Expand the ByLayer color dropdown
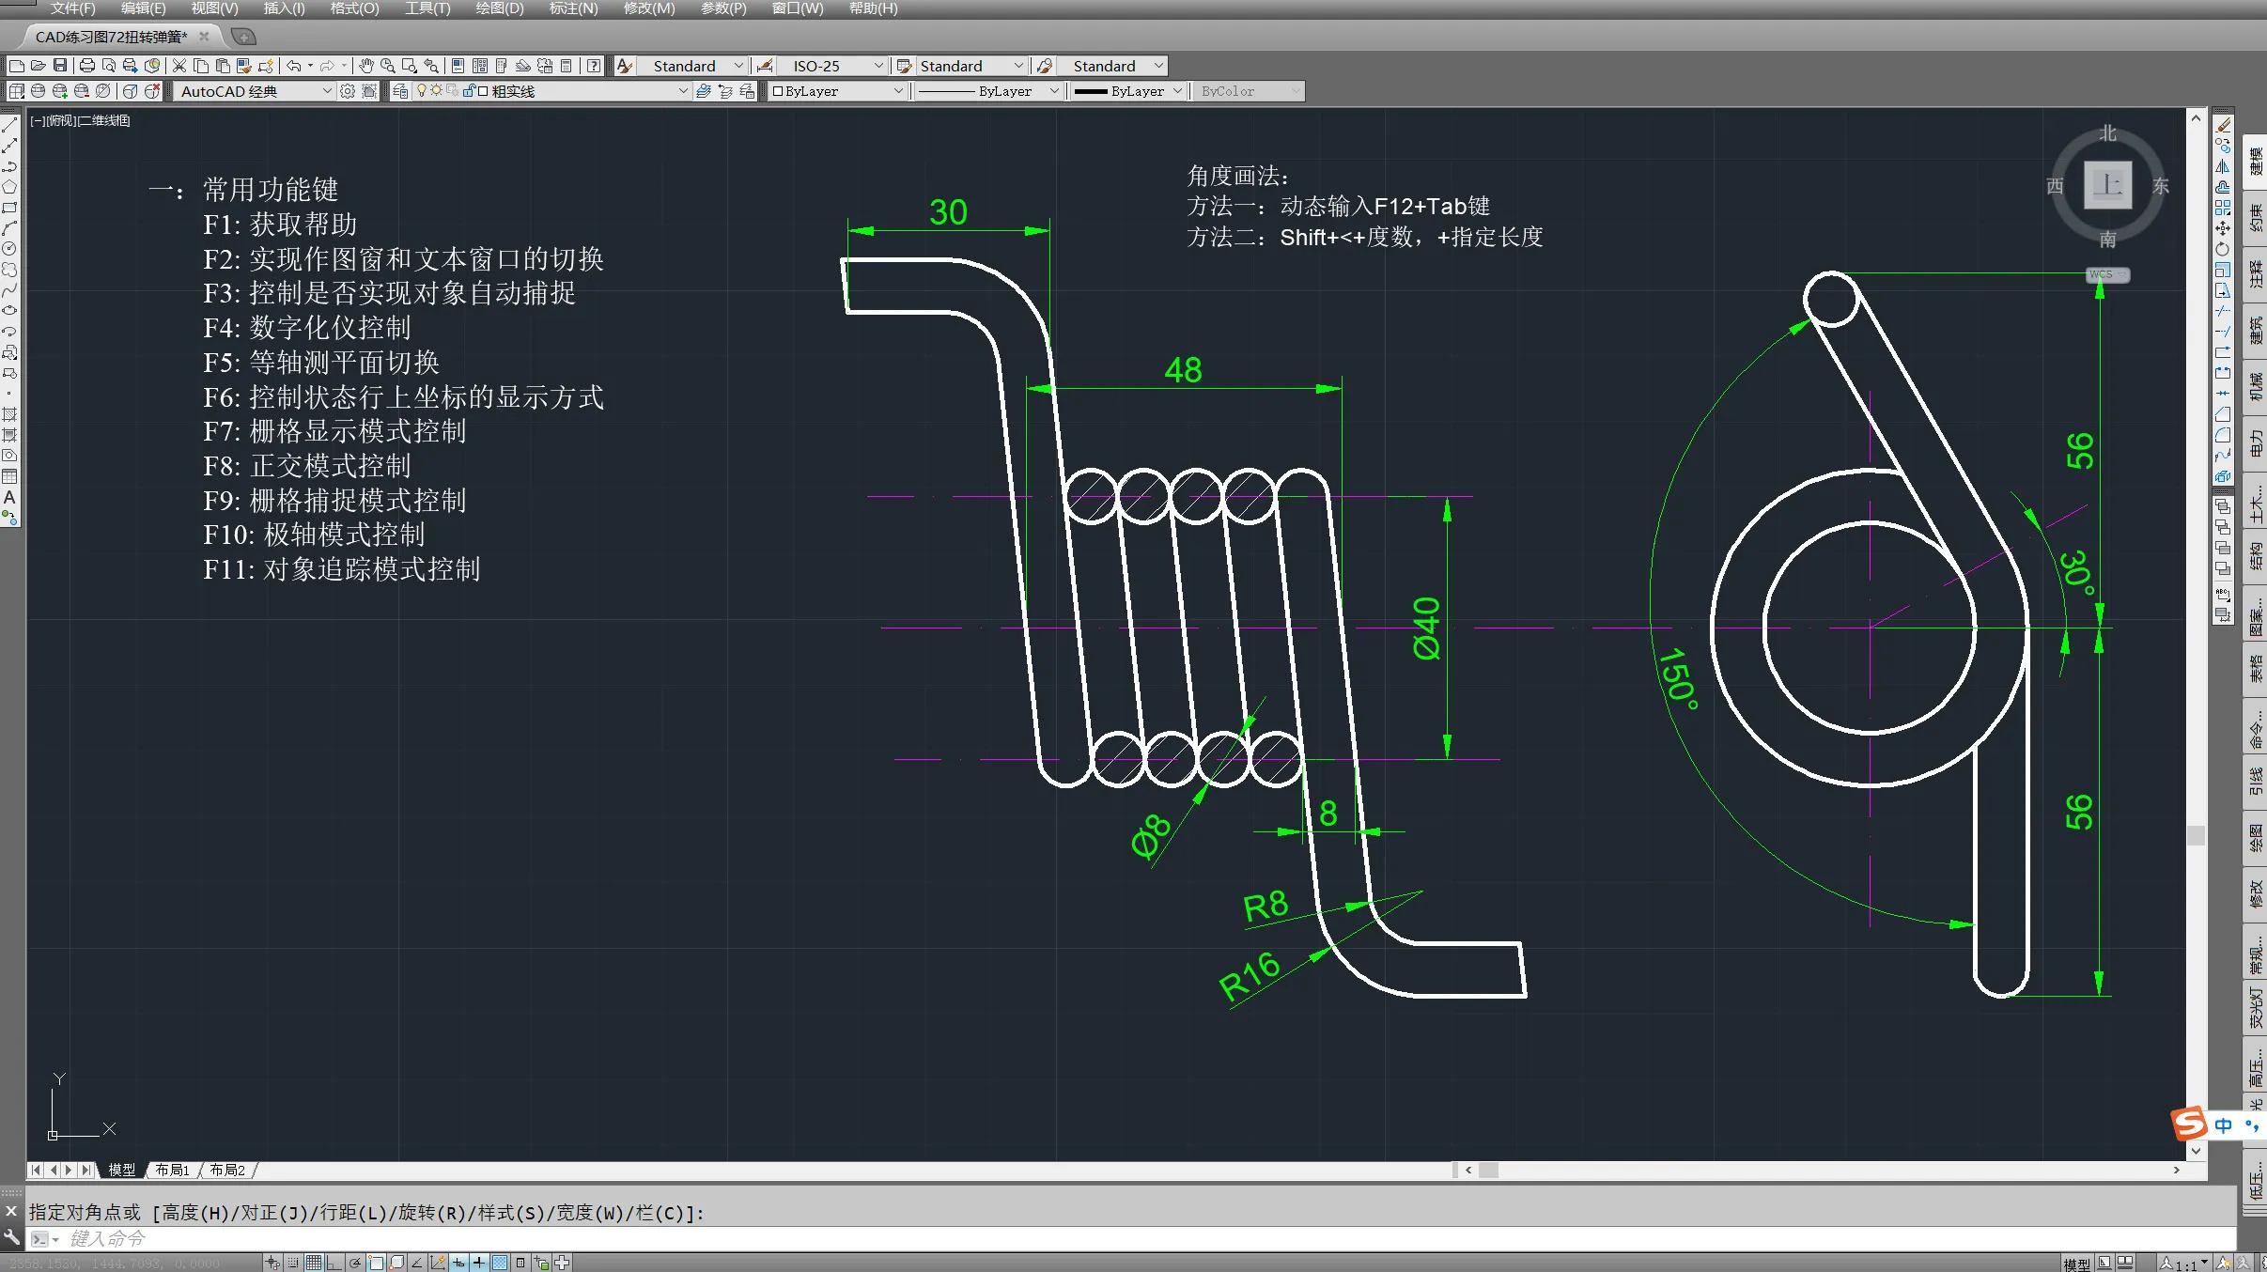The image size is (2267, 1272). click(x=834, y=91)
